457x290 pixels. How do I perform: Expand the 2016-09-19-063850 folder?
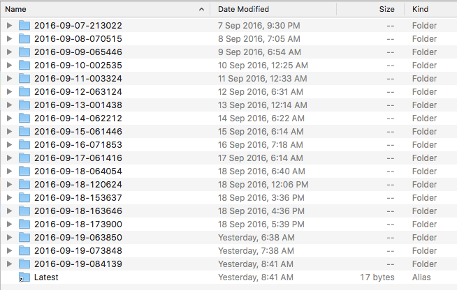(x=9, y=238)
